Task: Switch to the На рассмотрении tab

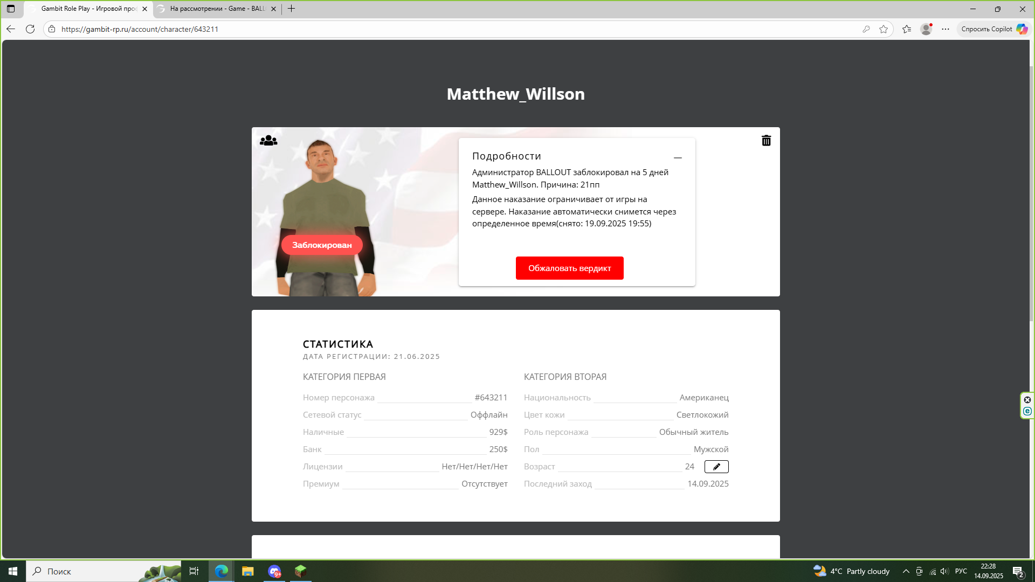Action: [217, 9]
